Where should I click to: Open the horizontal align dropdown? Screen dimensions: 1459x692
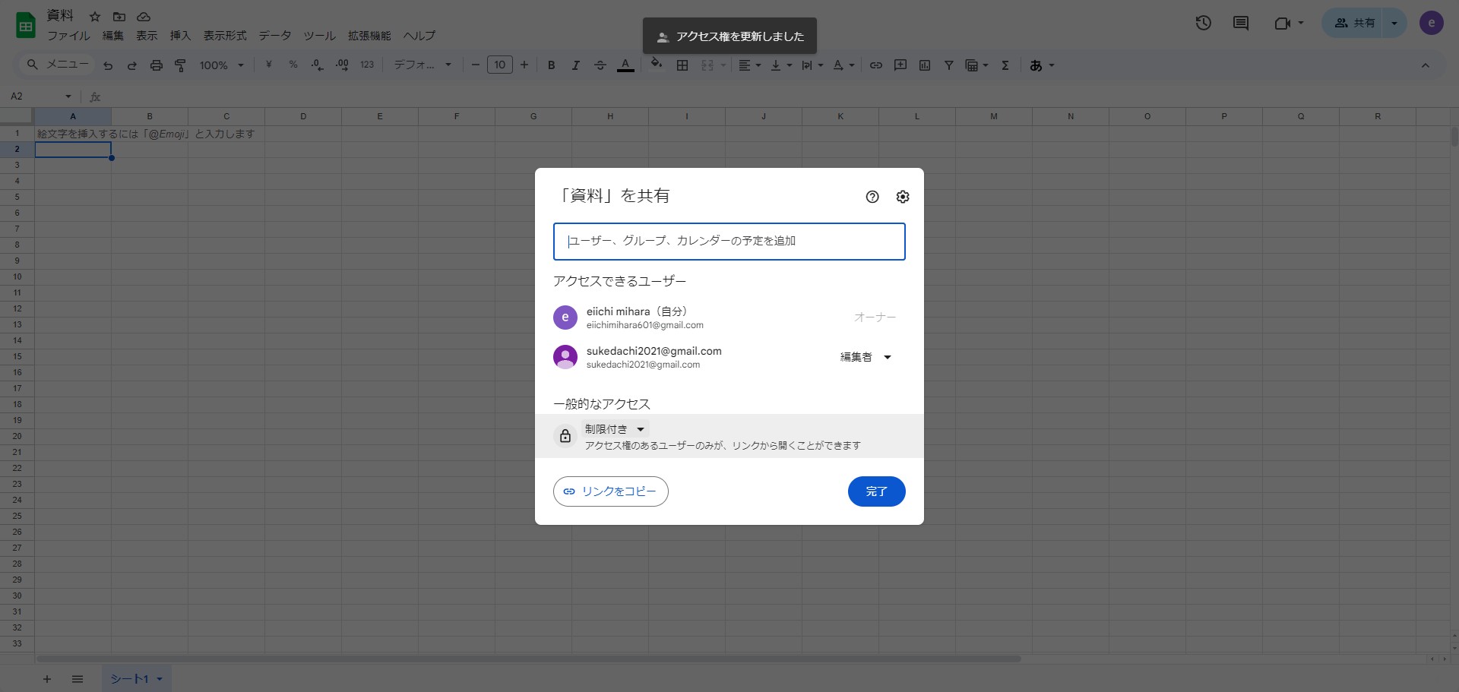click(750, 65)
